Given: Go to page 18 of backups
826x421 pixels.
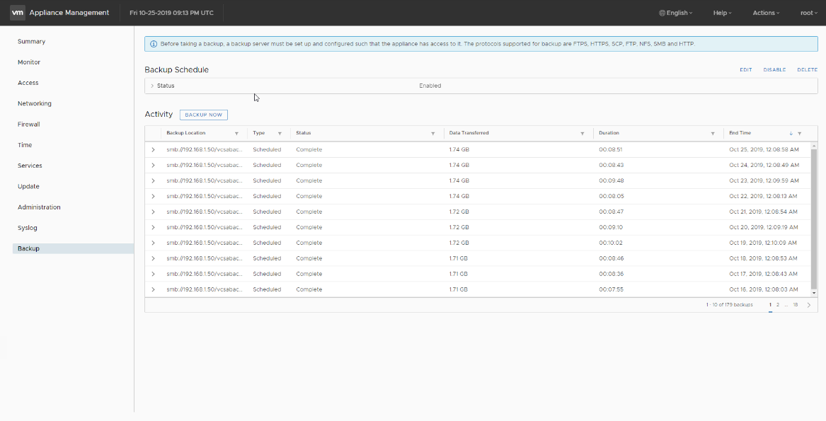Looking at the screenshot, I should tap(796, 304).
